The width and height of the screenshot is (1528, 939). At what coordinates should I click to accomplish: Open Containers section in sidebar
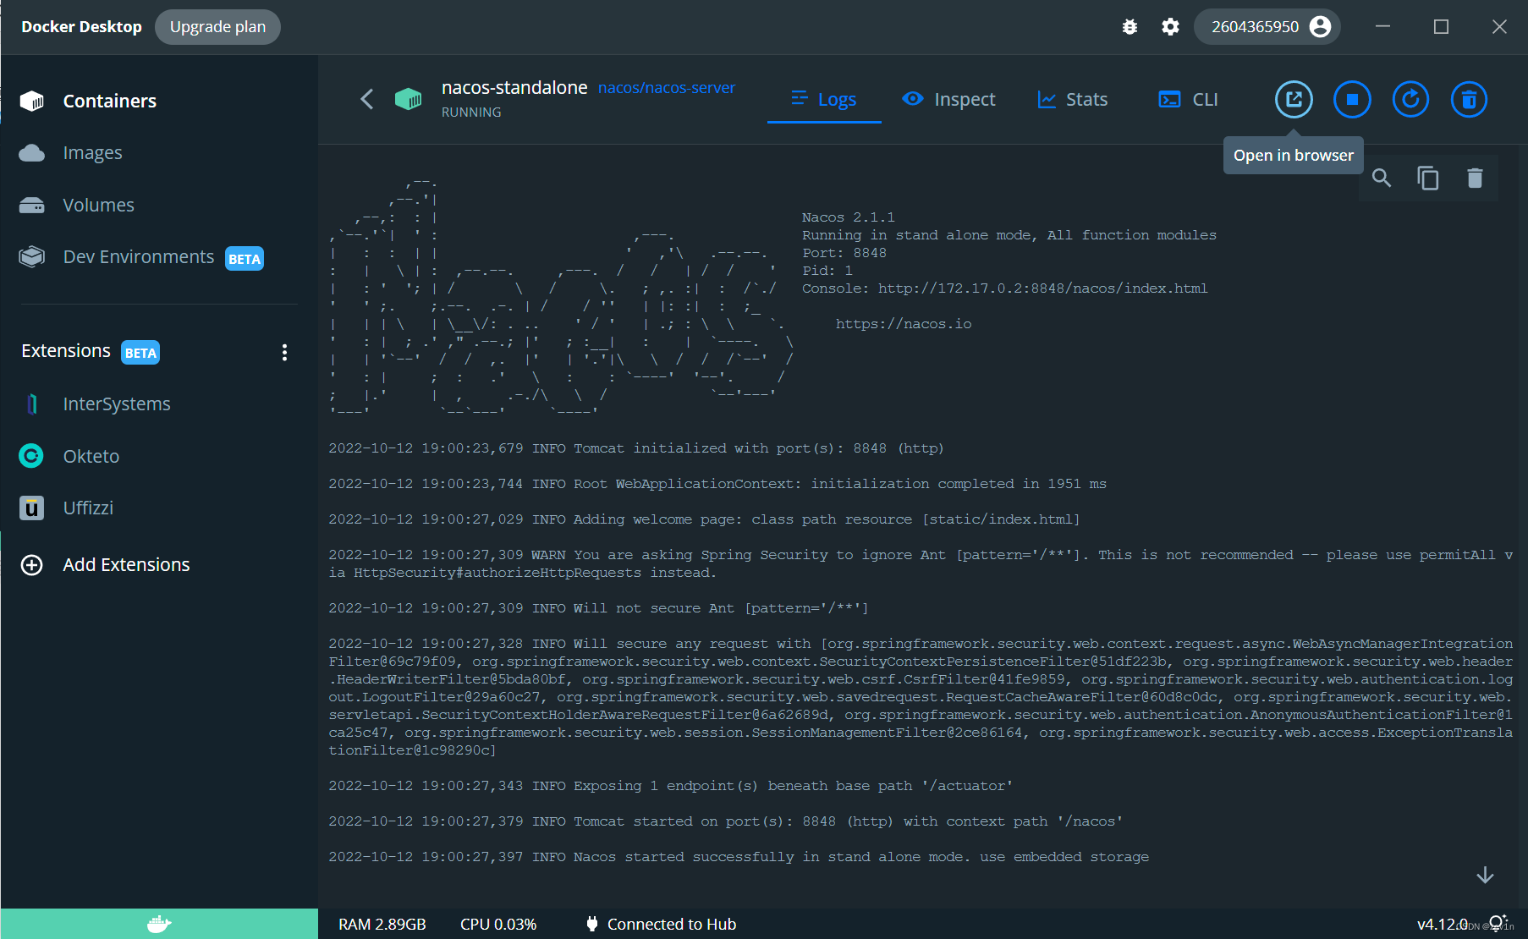click(159, 101)
